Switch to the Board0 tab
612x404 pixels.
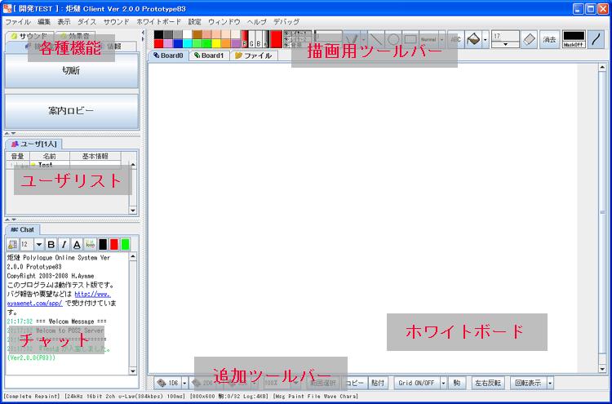pyautogui.click(x=168, y=55)
